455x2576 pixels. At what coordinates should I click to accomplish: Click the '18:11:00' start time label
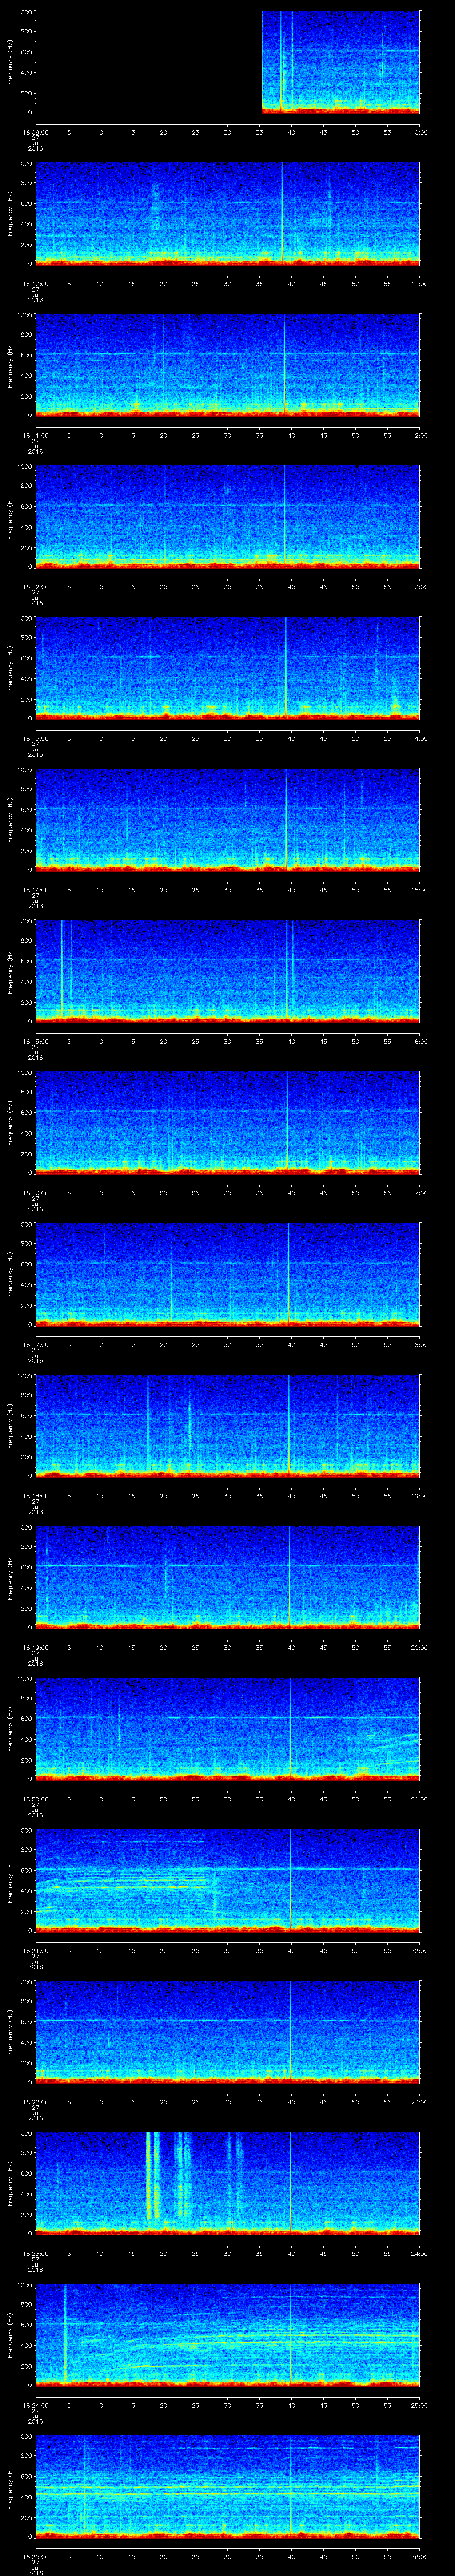pos(35,435)
